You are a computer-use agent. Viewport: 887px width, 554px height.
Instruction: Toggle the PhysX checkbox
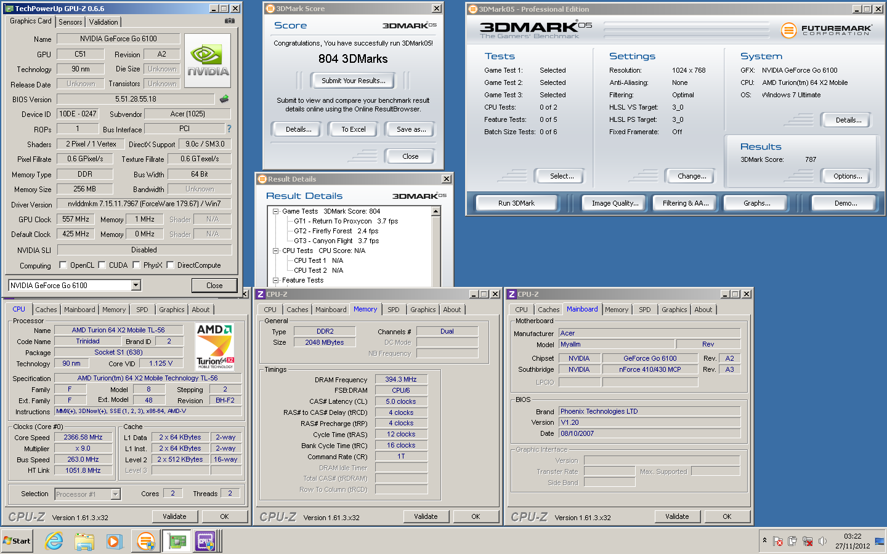tap(136, 265)
